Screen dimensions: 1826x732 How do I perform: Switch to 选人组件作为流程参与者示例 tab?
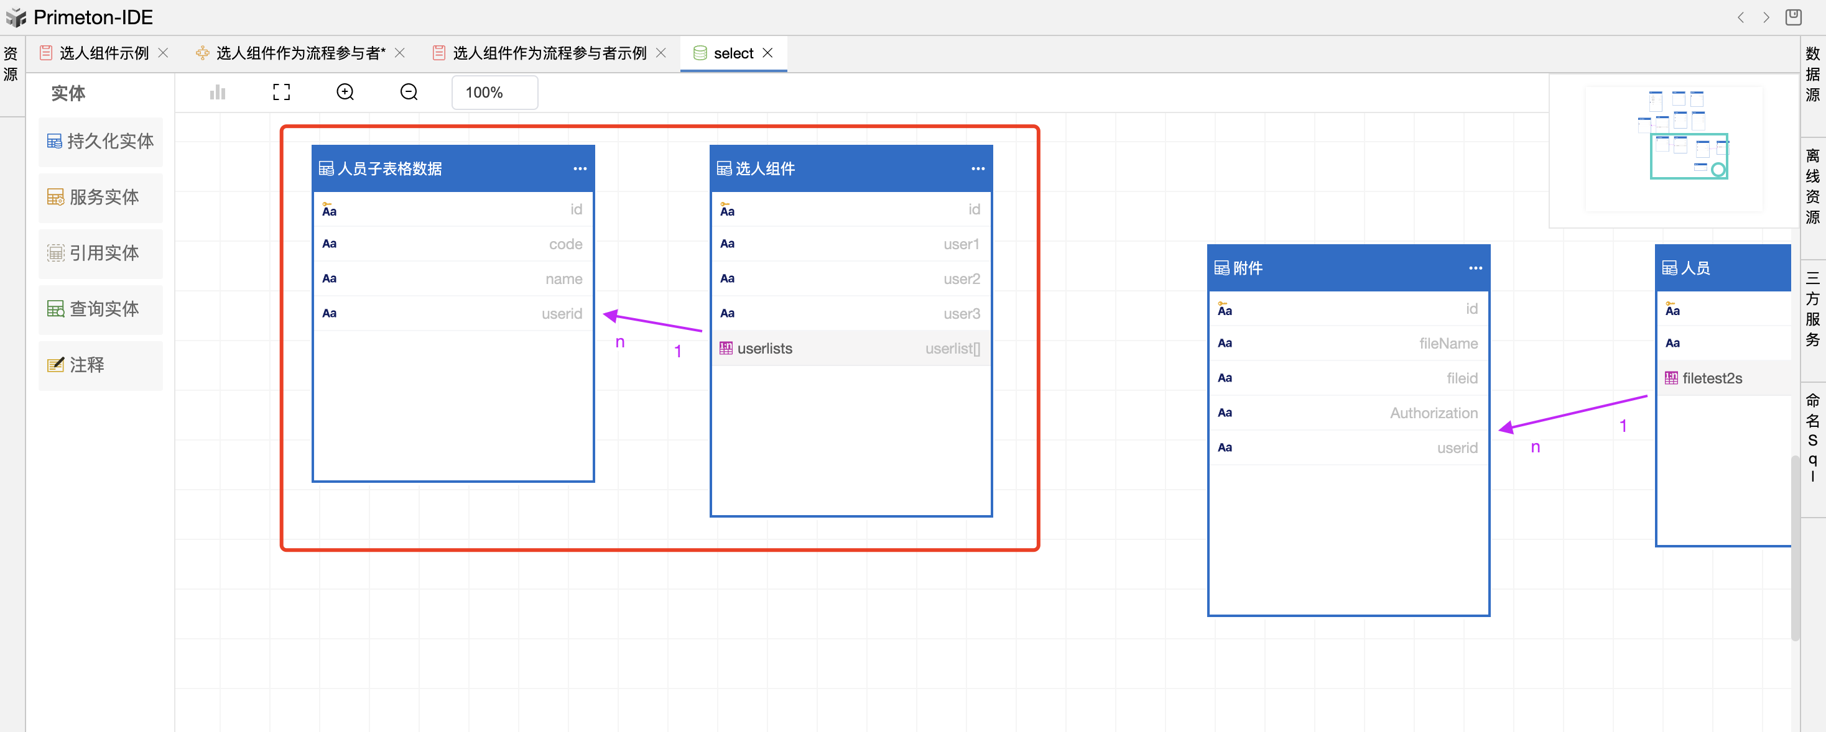pyautogui.click(x=549, y=53)
